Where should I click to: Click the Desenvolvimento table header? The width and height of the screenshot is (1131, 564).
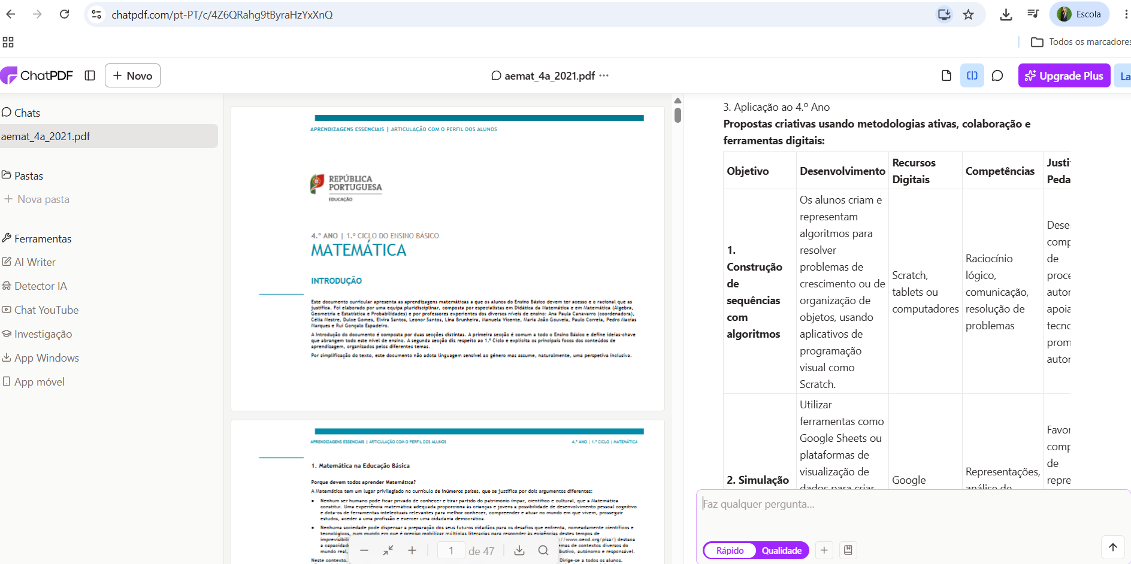pyautogui.click(x=842, y=171)
